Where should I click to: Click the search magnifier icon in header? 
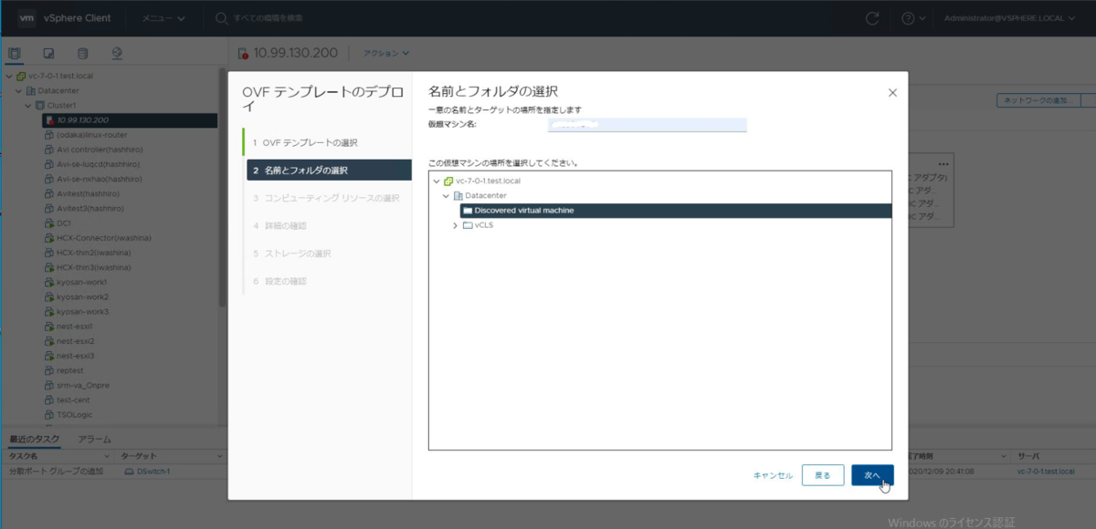[221, 18]
